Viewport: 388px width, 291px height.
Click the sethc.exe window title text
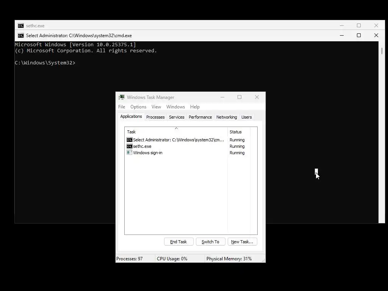tap(35, 26)
